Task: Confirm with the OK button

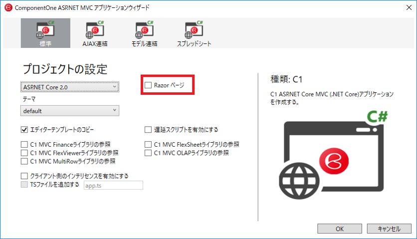Action: click(x=340, y=229)
